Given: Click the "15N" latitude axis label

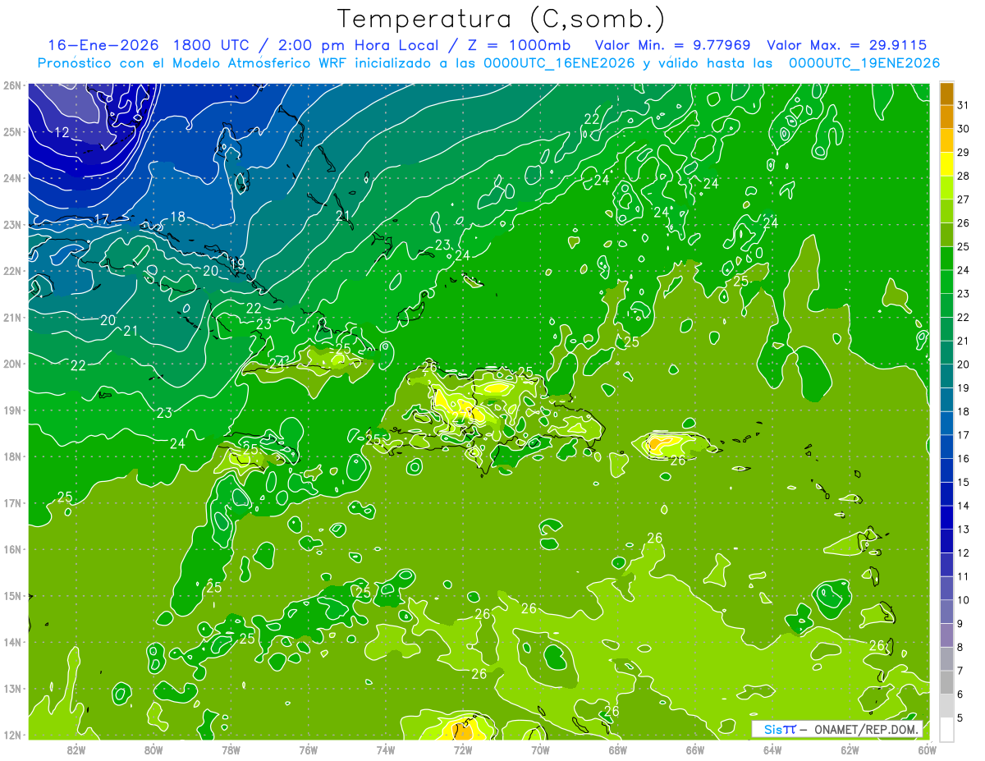Looking at the screenshot, I should click(12, 595).
